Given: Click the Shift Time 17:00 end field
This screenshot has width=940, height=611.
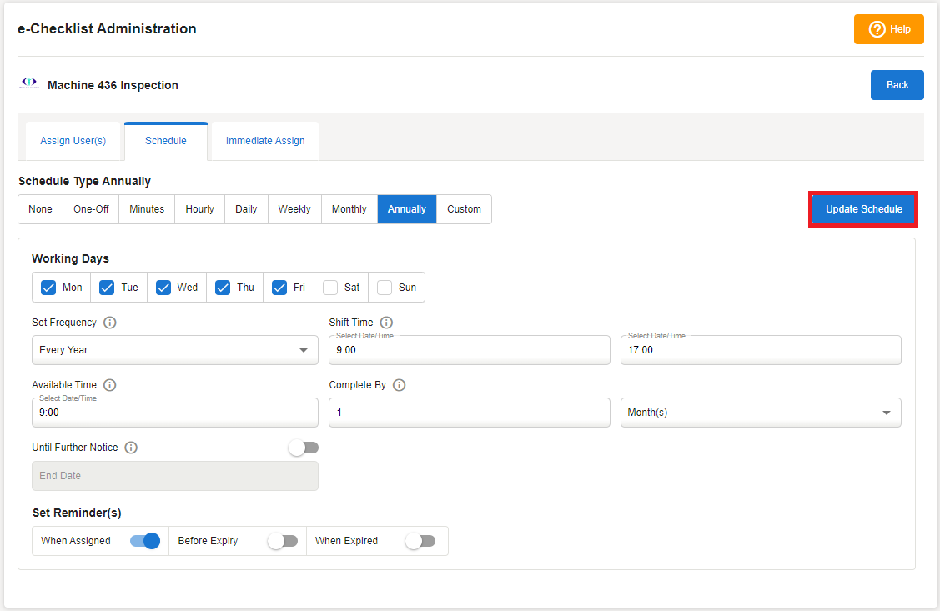Looking at the screenshot, I should [x=760, y=350].
